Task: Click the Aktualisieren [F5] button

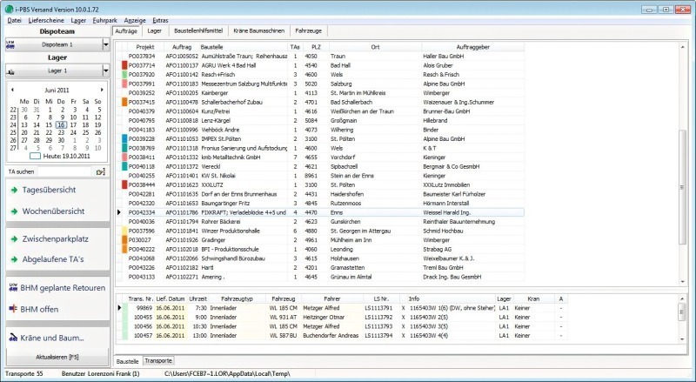Action: coord(57,357)
